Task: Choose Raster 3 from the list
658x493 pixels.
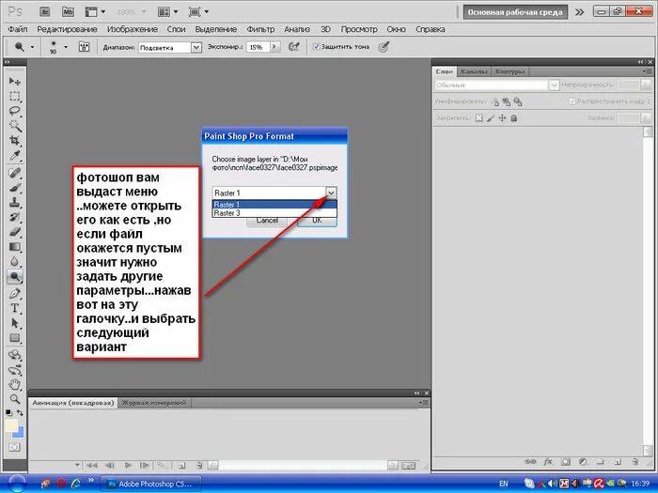Action: pyautogui.click(x=274, y=213)
